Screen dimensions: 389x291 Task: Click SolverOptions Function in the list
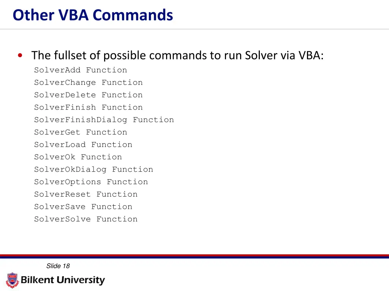coord(91,182)
